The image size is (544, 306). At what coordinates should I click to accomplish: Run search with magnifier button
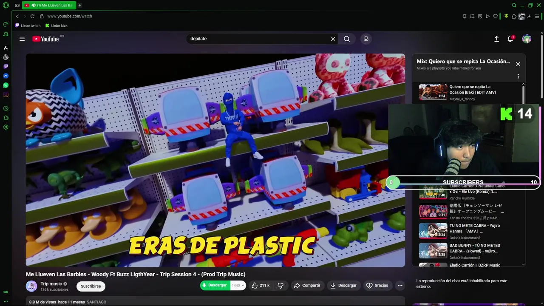click(347, 39)
